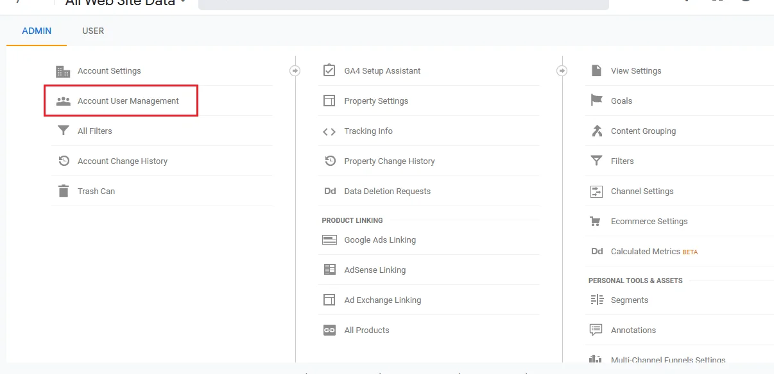Image resolution: width=774 pixels, height=374 pixels.
Task: Click the Tracking Info code brackets icon
Action: pyautogui.click(x=329, y=131)
